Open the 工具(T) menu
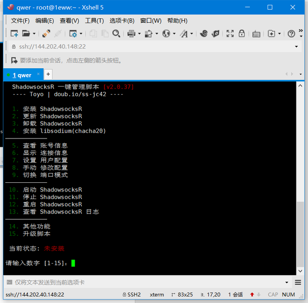The image size is (308, 303). click(x=94, y=21)
